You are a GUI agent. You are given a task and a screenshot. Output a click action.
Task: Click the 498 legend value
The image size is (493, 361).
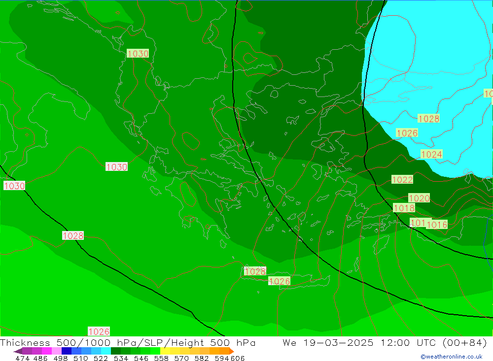(x=60, y=358)
